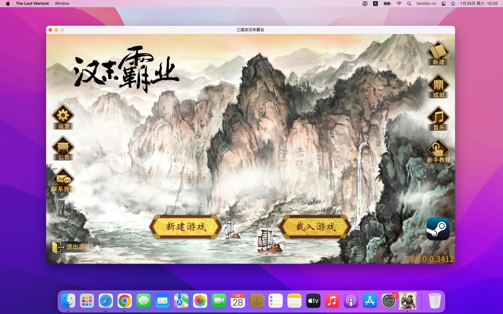The image size is (503, 314).
Task: Open the 公告 announcements icon
Action: 63,149
